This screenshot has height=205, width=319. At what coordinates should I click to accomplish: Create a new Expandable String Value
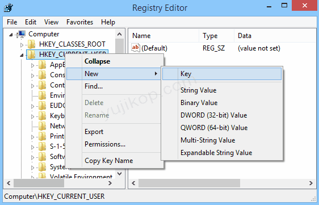tap(222, 153)
